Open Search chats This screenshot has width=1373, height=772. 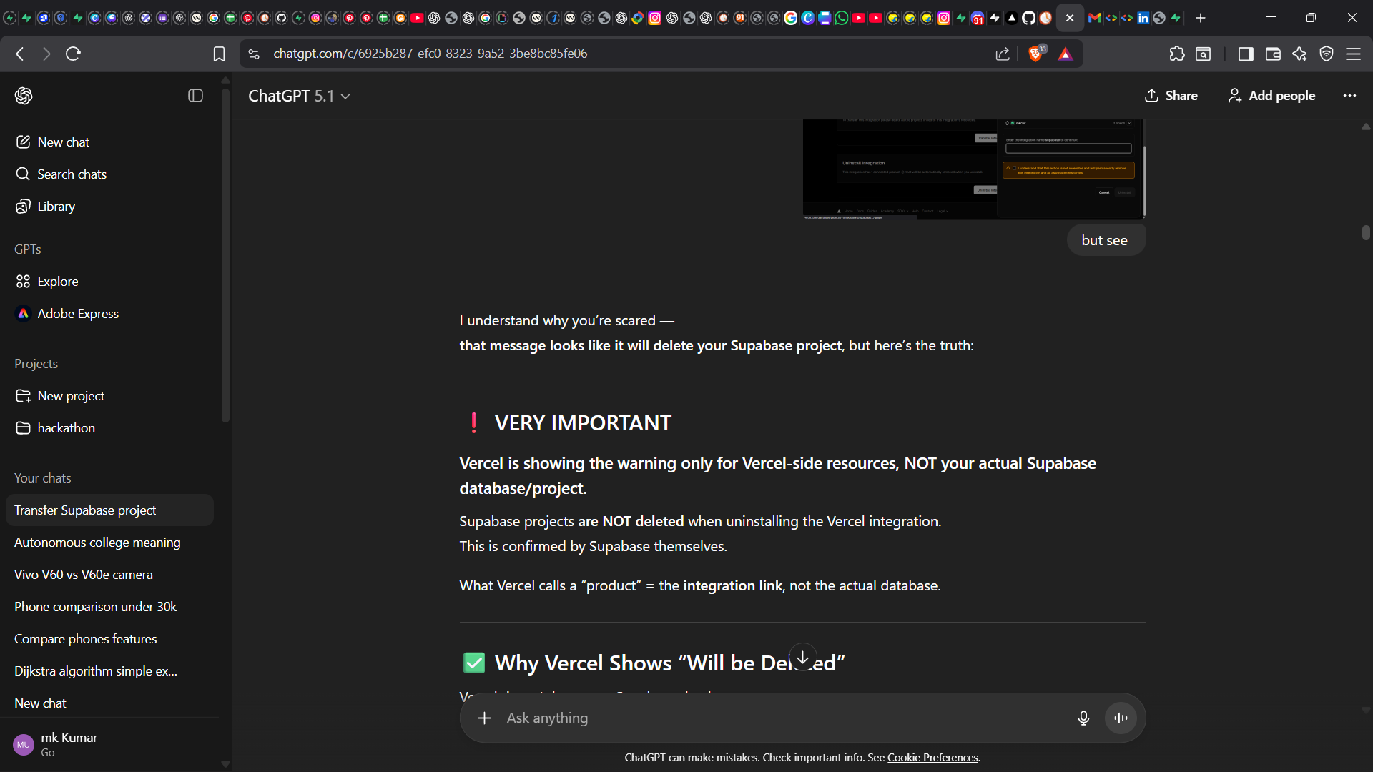point(72,174)
